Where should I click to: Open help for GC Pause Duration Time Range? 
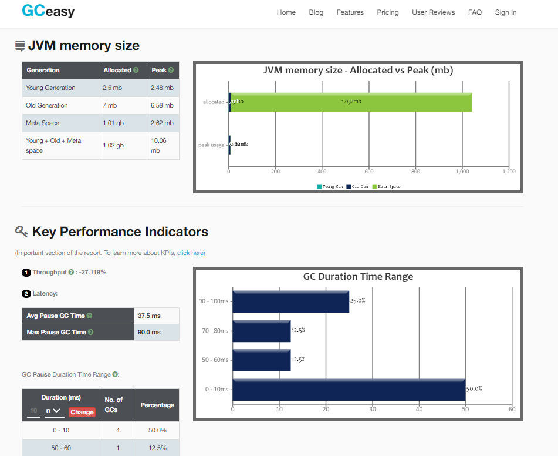pyautogui.click(x=115, y=374)
